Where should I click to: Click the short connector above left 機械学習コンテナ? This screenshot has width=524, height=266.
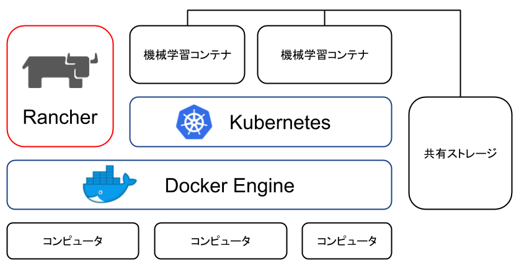(x=188, y=17)
